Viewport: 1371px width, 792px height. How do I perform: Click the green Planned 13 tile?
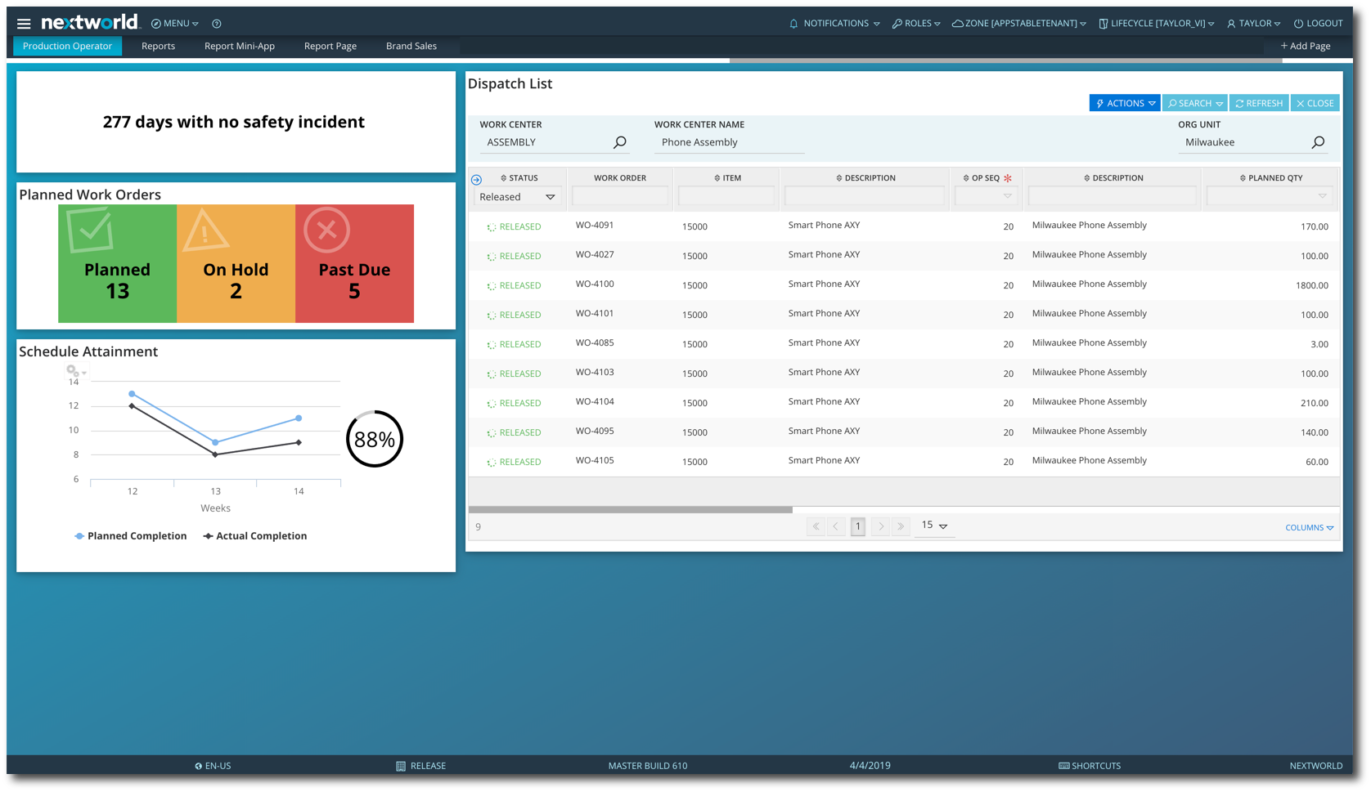click(117, 264)
